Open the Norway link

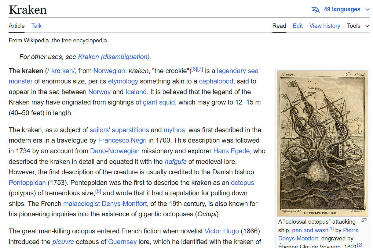coord(100,92)
